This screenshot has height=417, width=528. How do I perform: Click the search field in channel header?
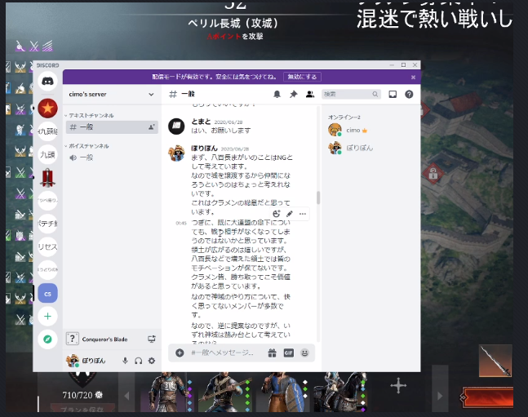pyautogui.click(x=351, y=95)
